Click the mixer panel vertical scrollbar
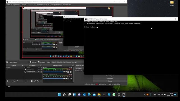This screenshot has height=101, width=180. (73, 75)
